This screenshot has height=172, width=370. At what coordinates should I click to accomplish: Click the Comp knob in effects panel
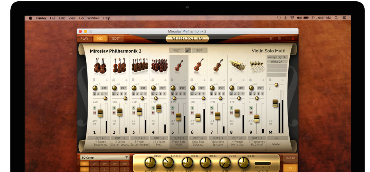(225, 162)
